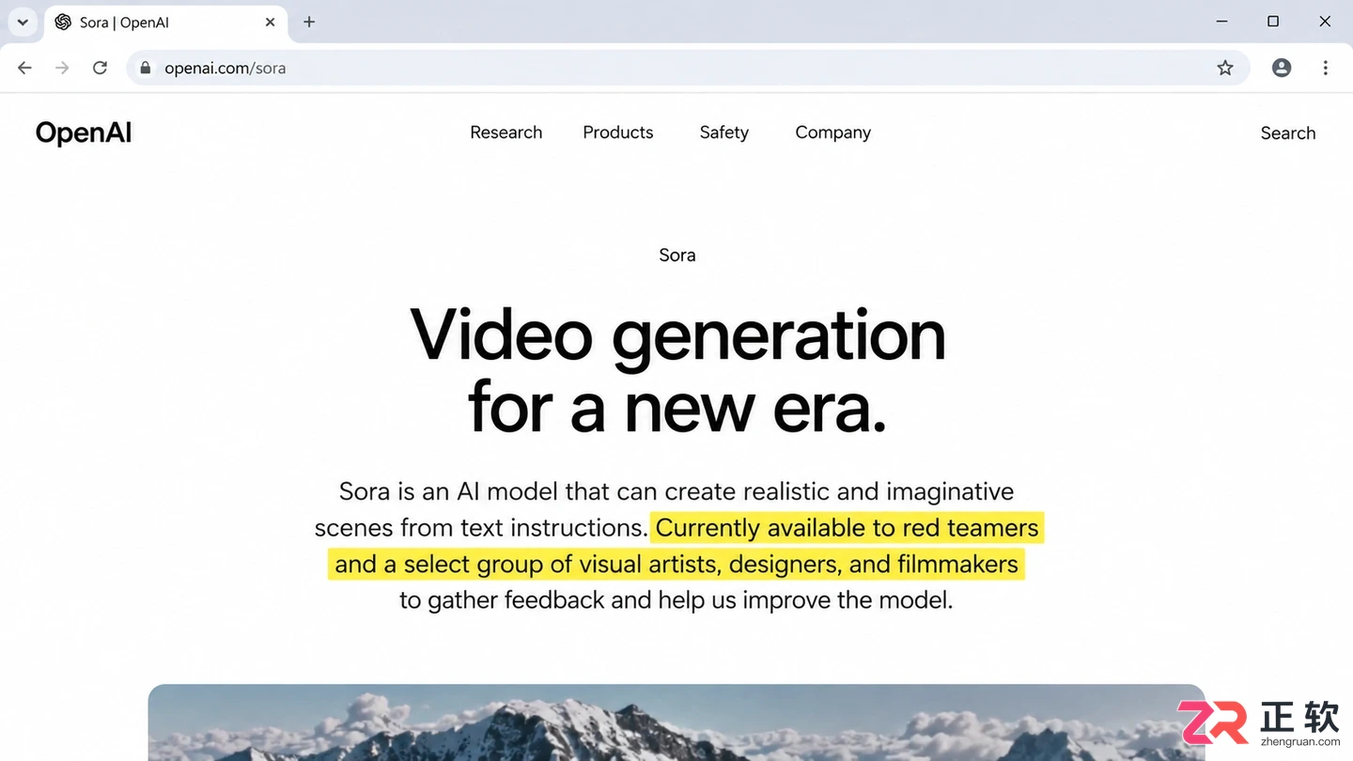Image resolution: width=1353 pixels, height=761 pixels.
Task: Open the browser profile icon
Action: coord(1282,68)
